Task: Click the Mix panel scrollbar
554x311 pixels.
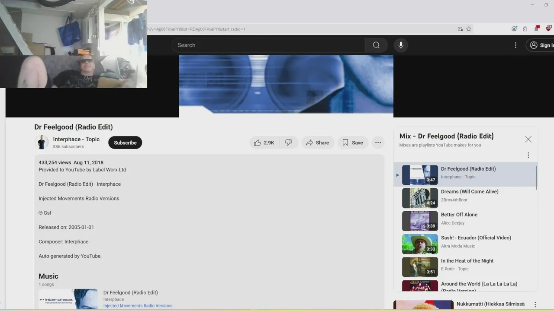Action: [x=536, y=177]
